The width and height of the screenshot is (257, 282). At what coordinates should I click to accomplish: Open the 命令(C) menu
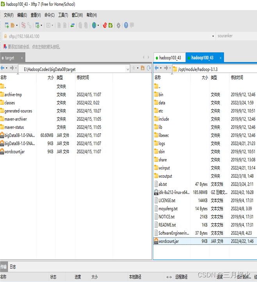pos(50,15)
